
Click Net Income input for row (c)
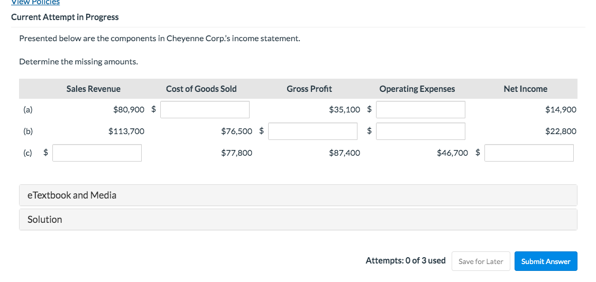point(529,153)
